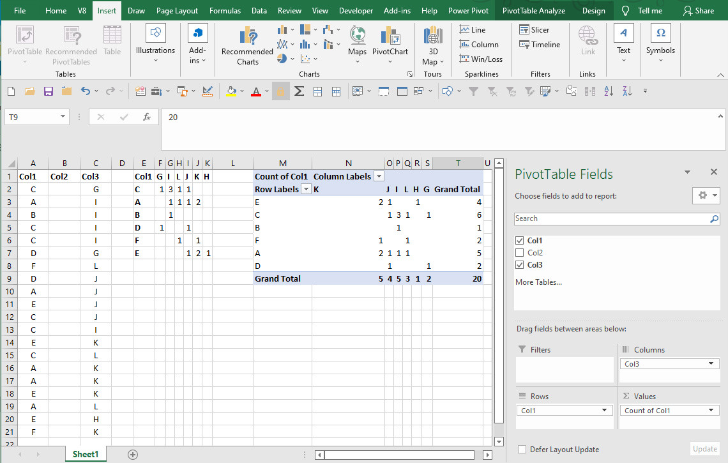
Task: Open the Col3 dropdown in Columns area
Action: click(x=711, y=363)
